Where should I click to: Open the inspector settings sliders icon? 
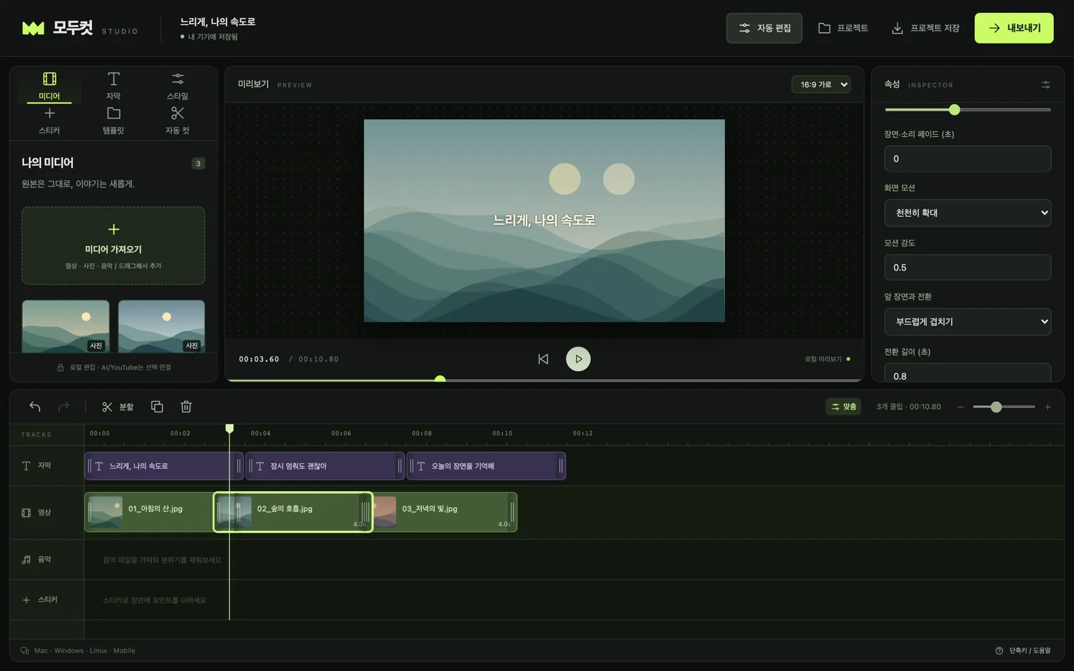pos(1046,85)
